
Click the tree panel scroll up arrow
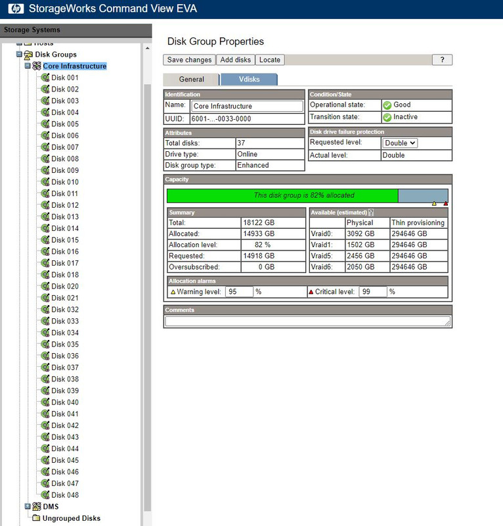148,49
